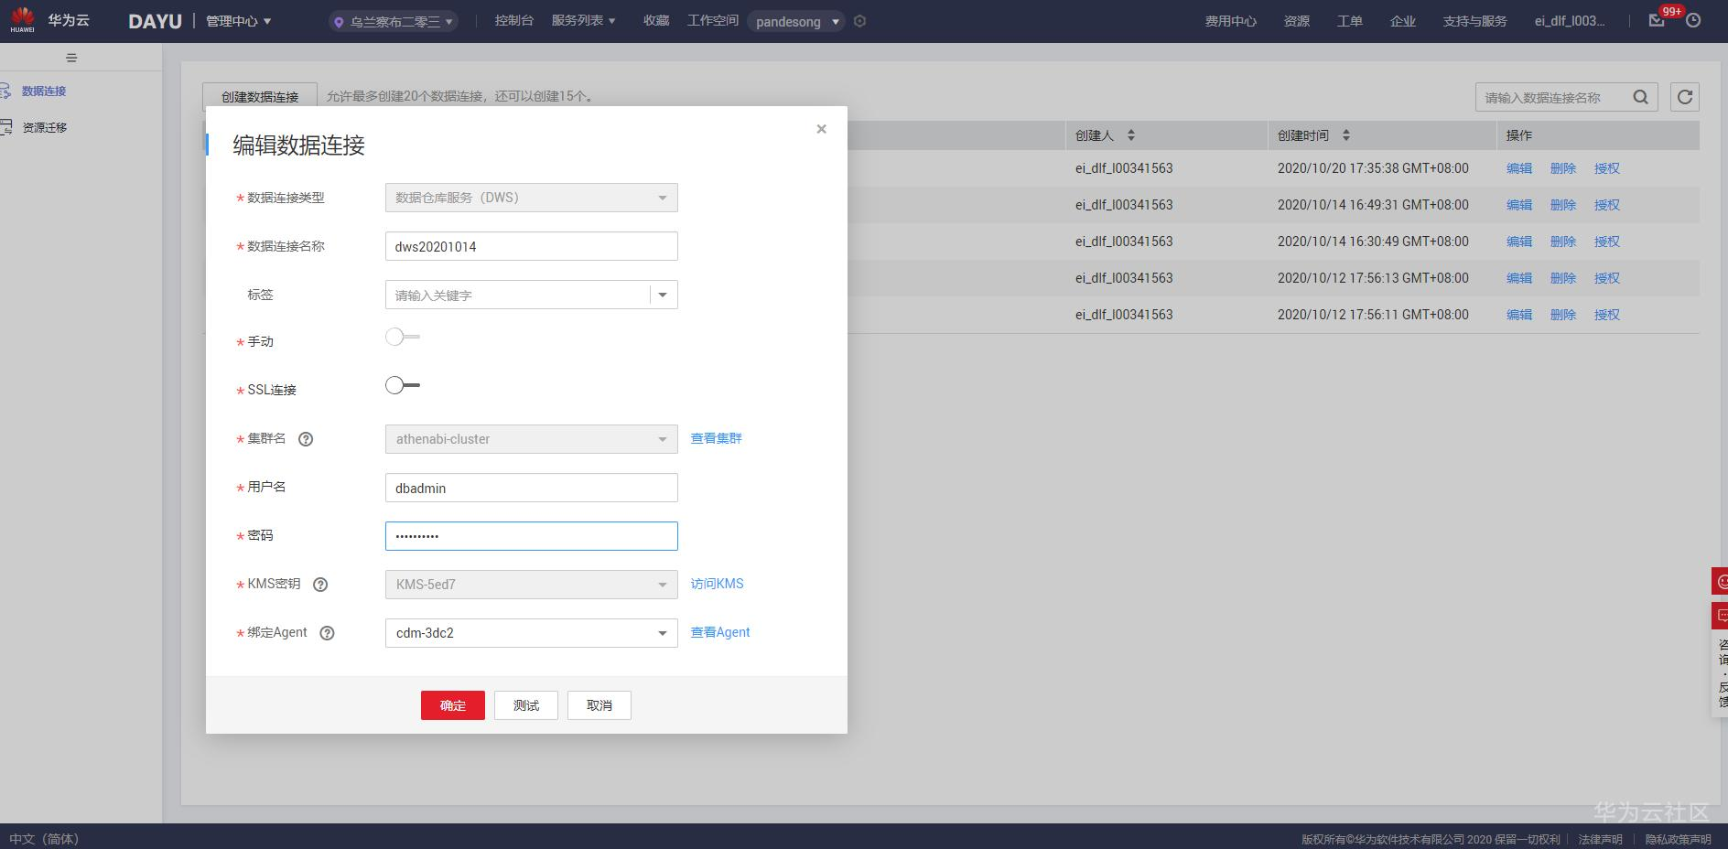Open the 查看Agent link
1728x849 pixels.
pos(719,632)
